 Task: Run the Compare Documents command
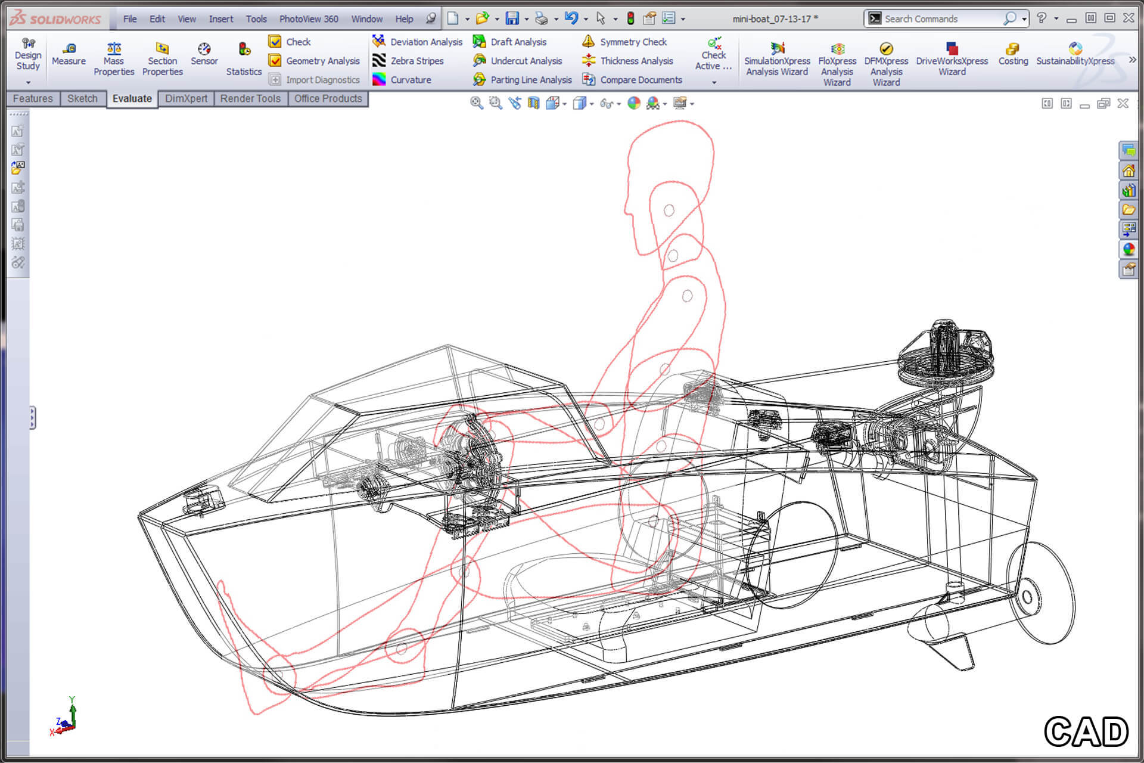point(641,79)
